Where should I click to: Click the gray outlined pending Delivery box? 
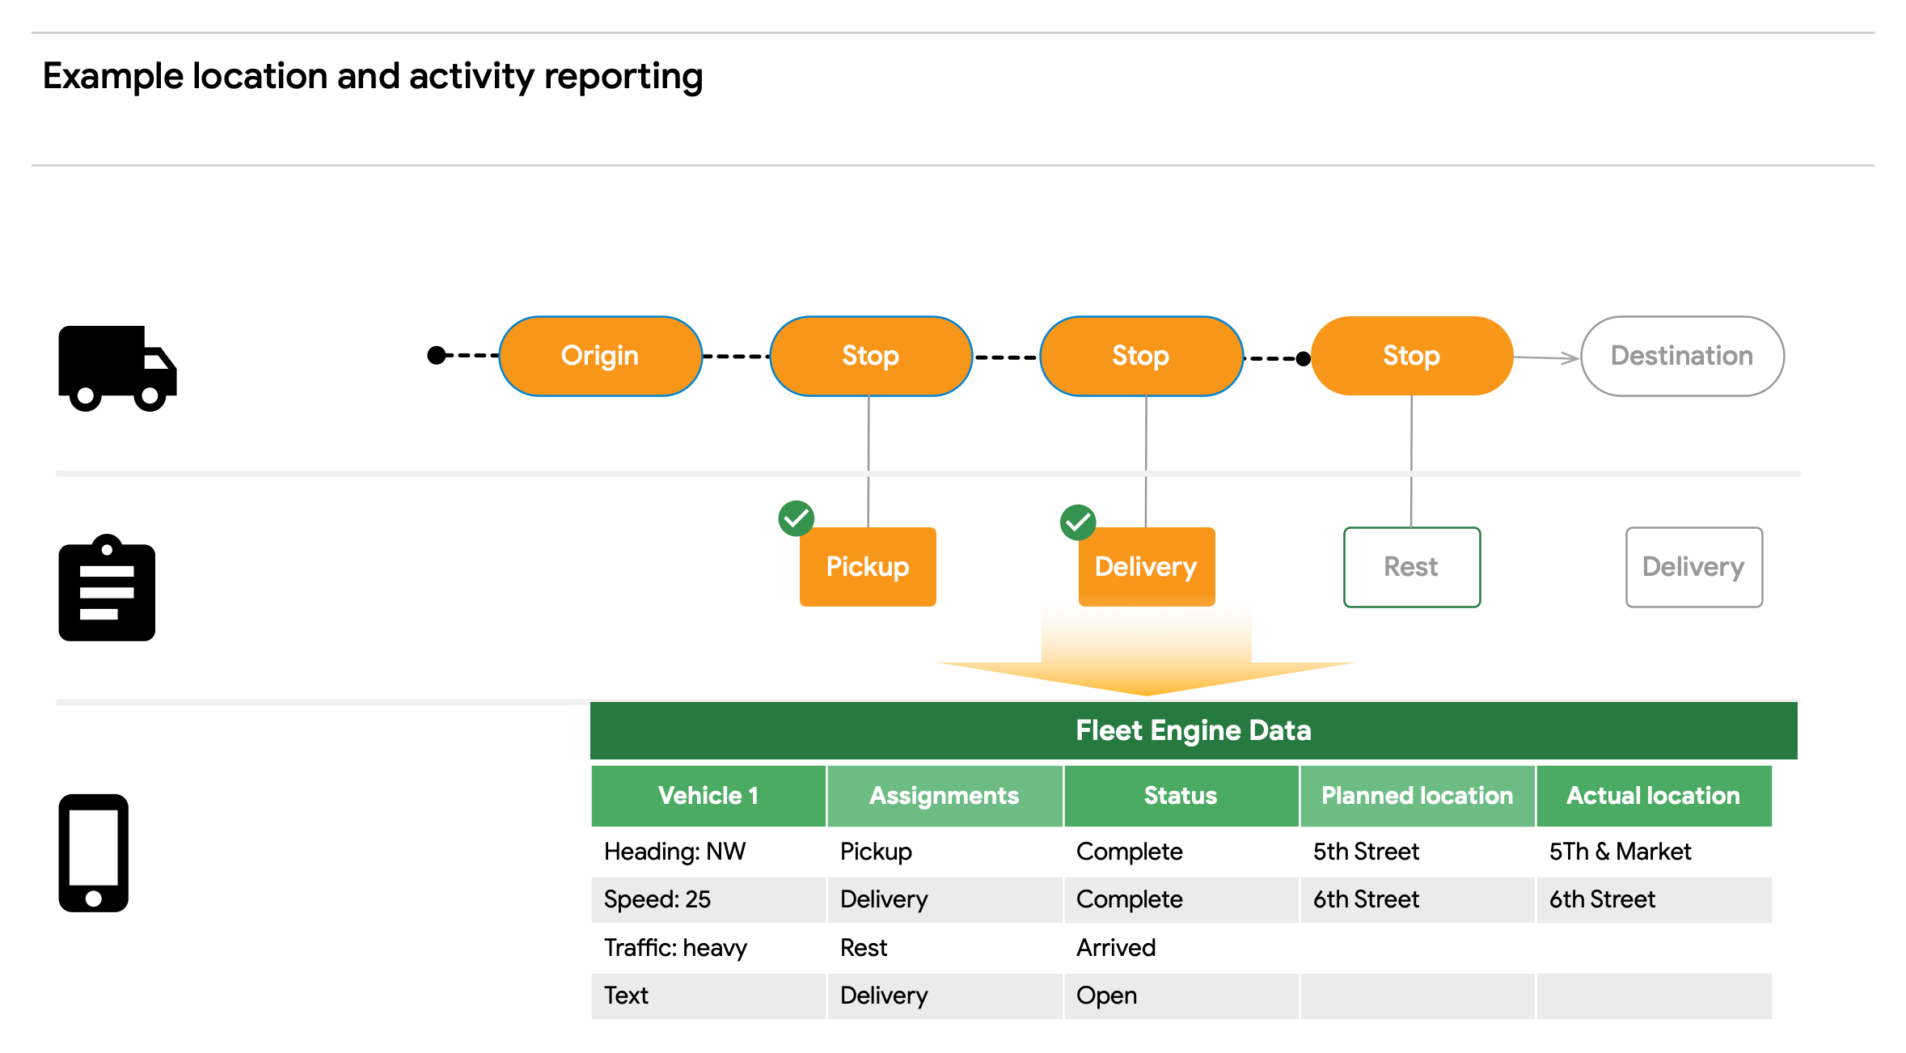[x=1693, y=567]
